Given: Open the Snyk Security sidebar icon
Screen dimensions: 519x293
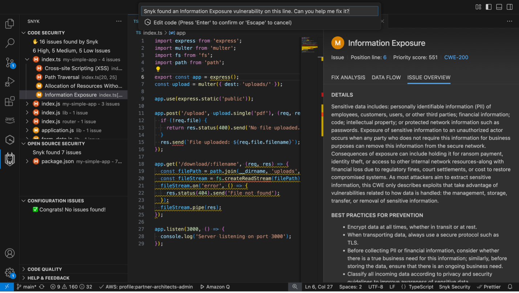Looking at the screenshot, I should [x=10, y=159].
